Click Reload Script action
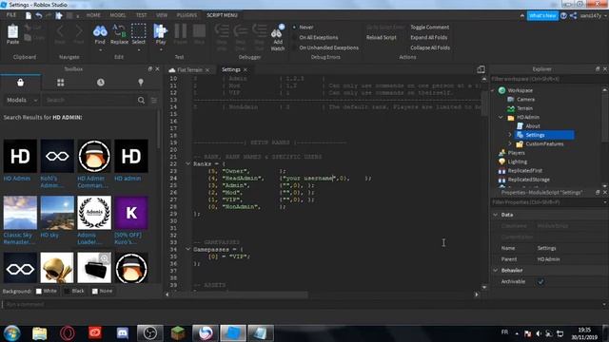This screenshot has width=609, height=342. (x=382, y=38)
